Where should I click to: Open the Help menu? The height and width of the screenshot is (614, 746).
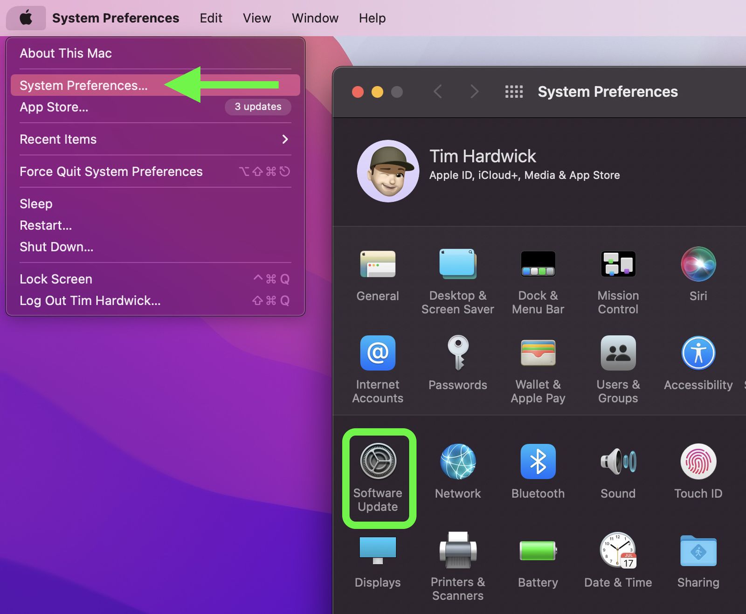pos(372,18)
